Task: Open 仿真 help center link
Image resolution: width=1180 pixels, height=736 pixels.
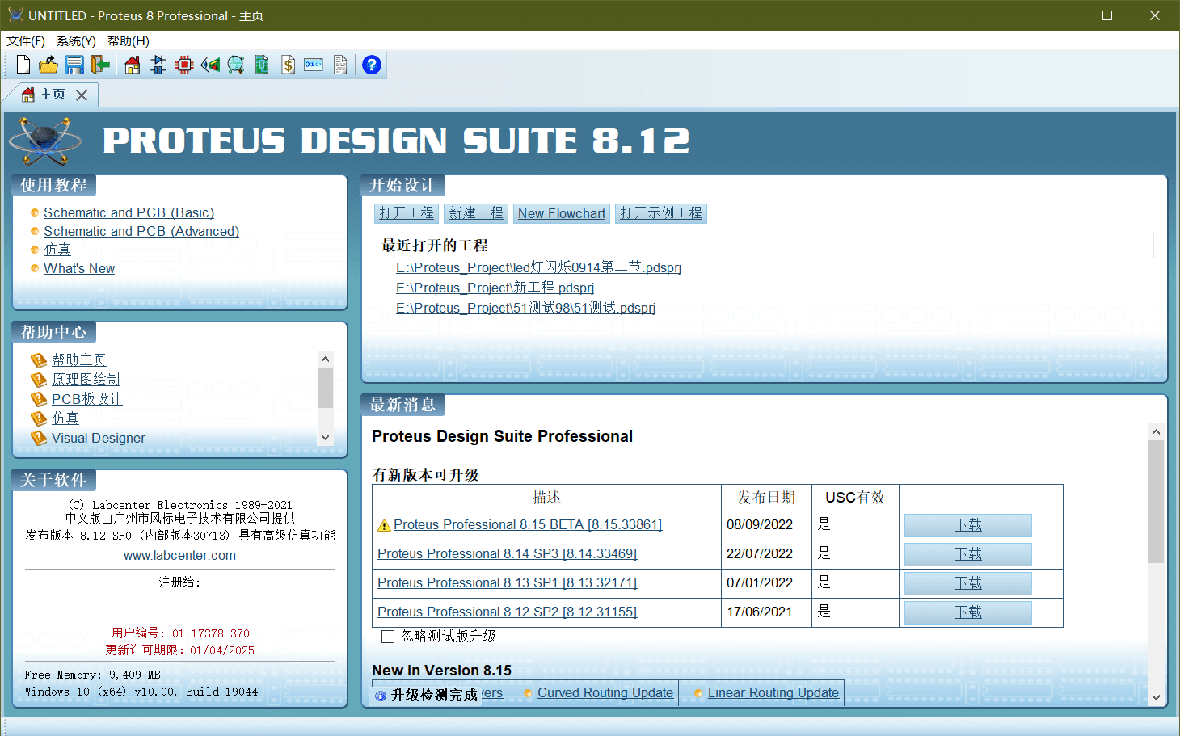Action: [65, 418]
